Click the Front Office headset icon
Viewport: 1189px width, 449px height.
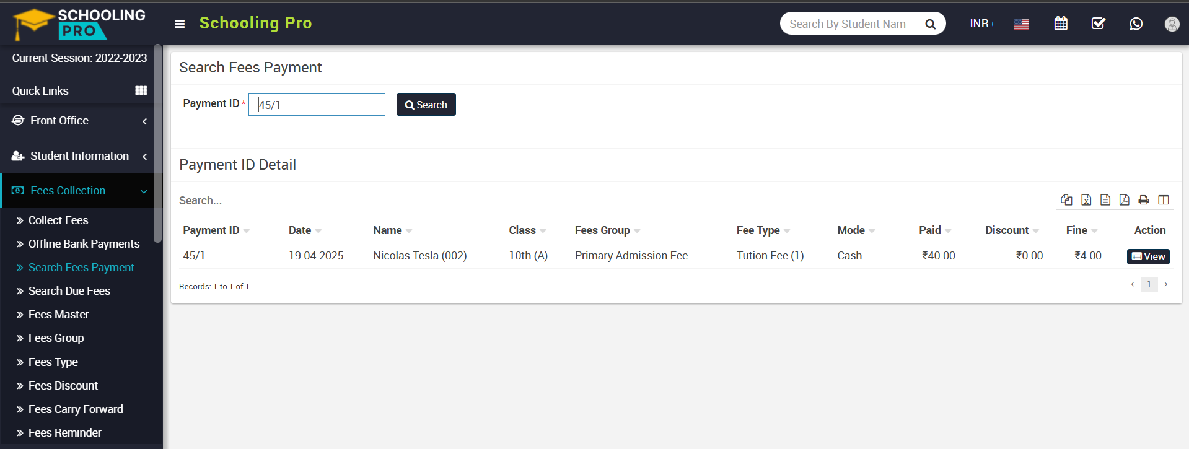coord(18,120)
